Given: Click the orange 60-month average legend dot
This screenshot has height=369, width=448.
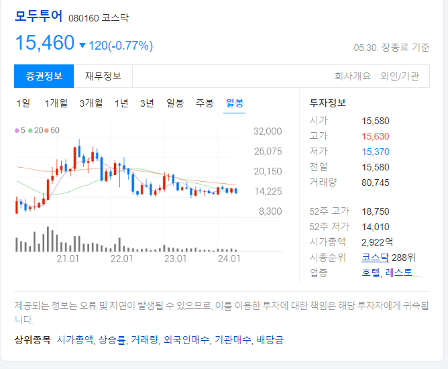Looking at the screenshot, I should (46, 131).
